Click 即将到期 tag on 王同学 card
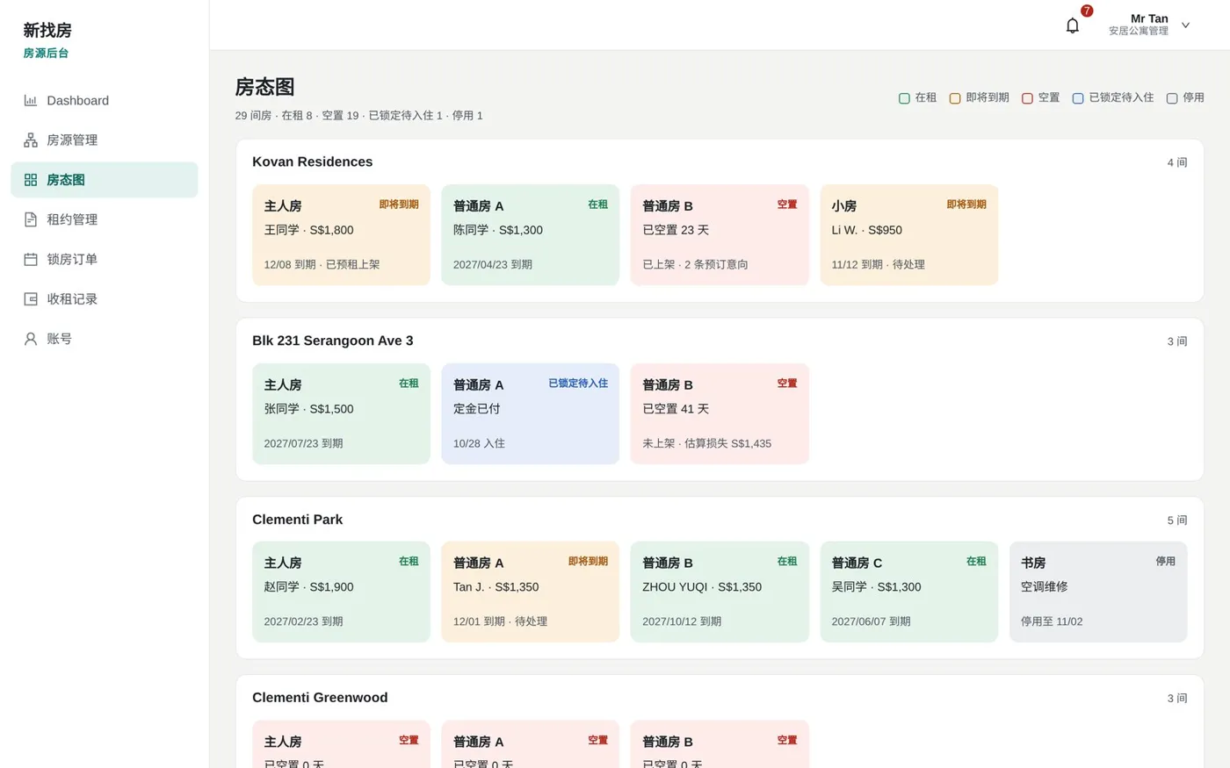 coord(399,205)
